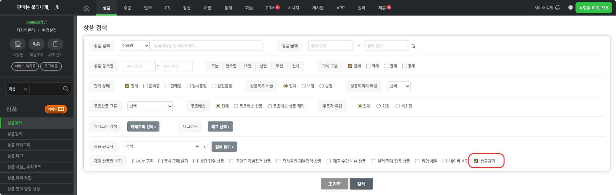The height and width of the screenshot is (195, 616).
Task: Open the 정산 top menu
Action: pos(187,8)
